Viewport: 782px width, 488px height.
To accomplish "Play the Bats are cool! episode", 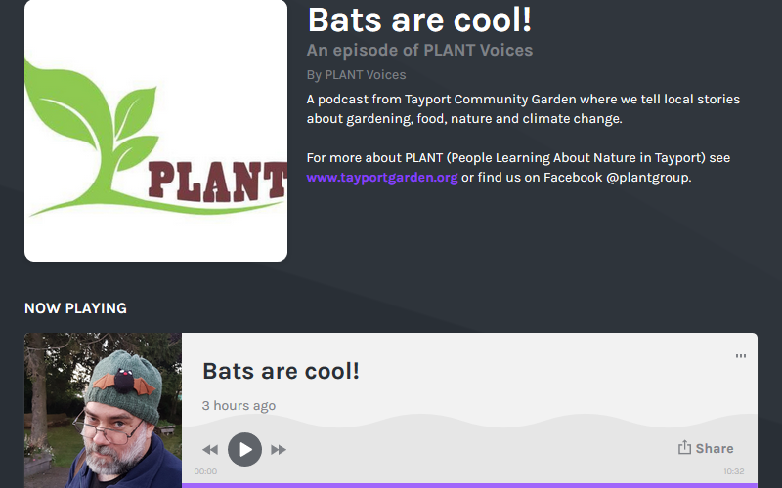I will point(245,449).
